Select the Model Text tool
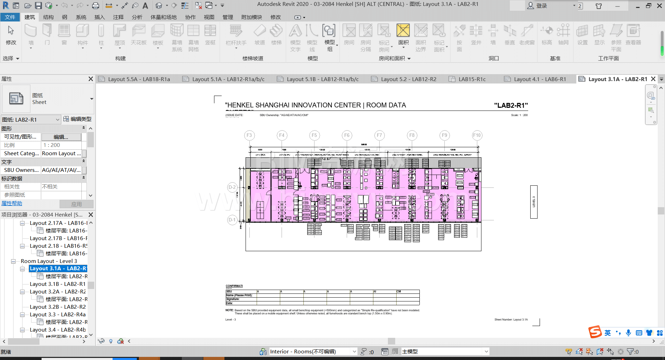 pyautogui.click(x=295, y=37)
